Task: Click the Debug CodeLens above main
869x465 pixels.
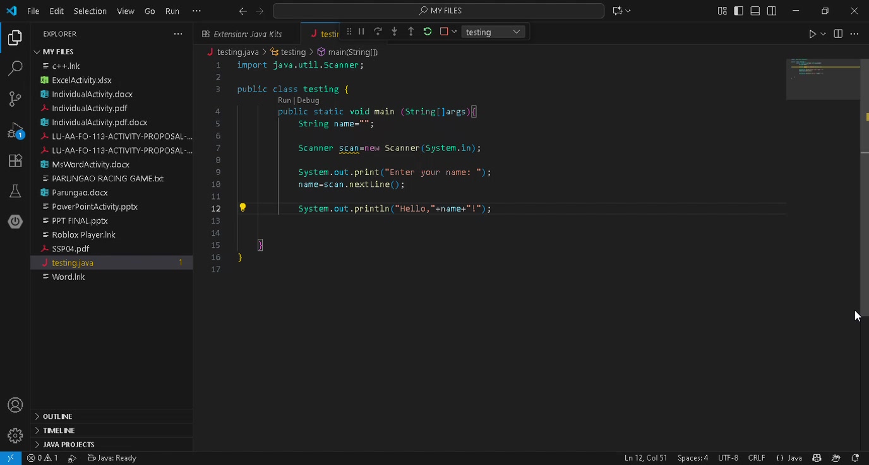Action: (308, 100)
